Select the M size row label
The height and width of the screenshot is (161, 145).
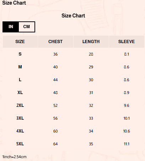pos(20,67)
